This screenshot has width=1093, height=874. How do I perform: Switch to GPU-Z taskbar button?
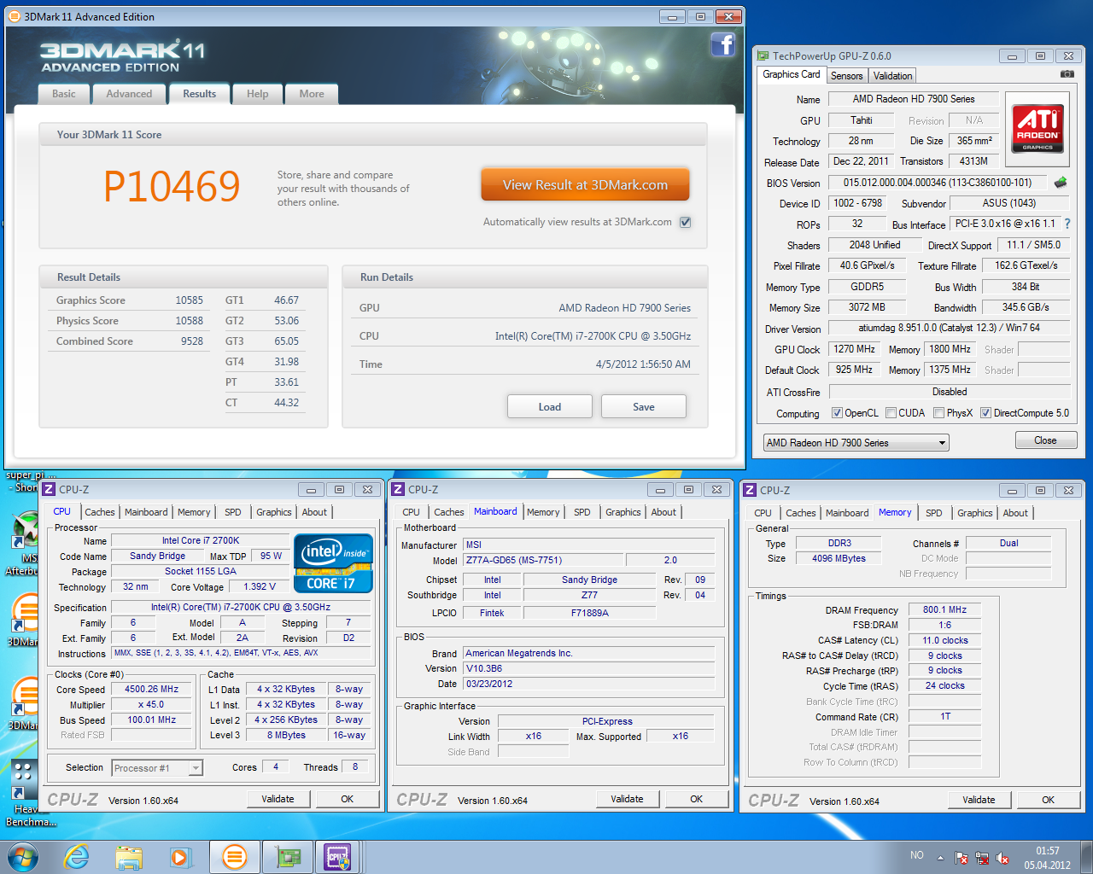pyautogui.click(x=286, y=857)
